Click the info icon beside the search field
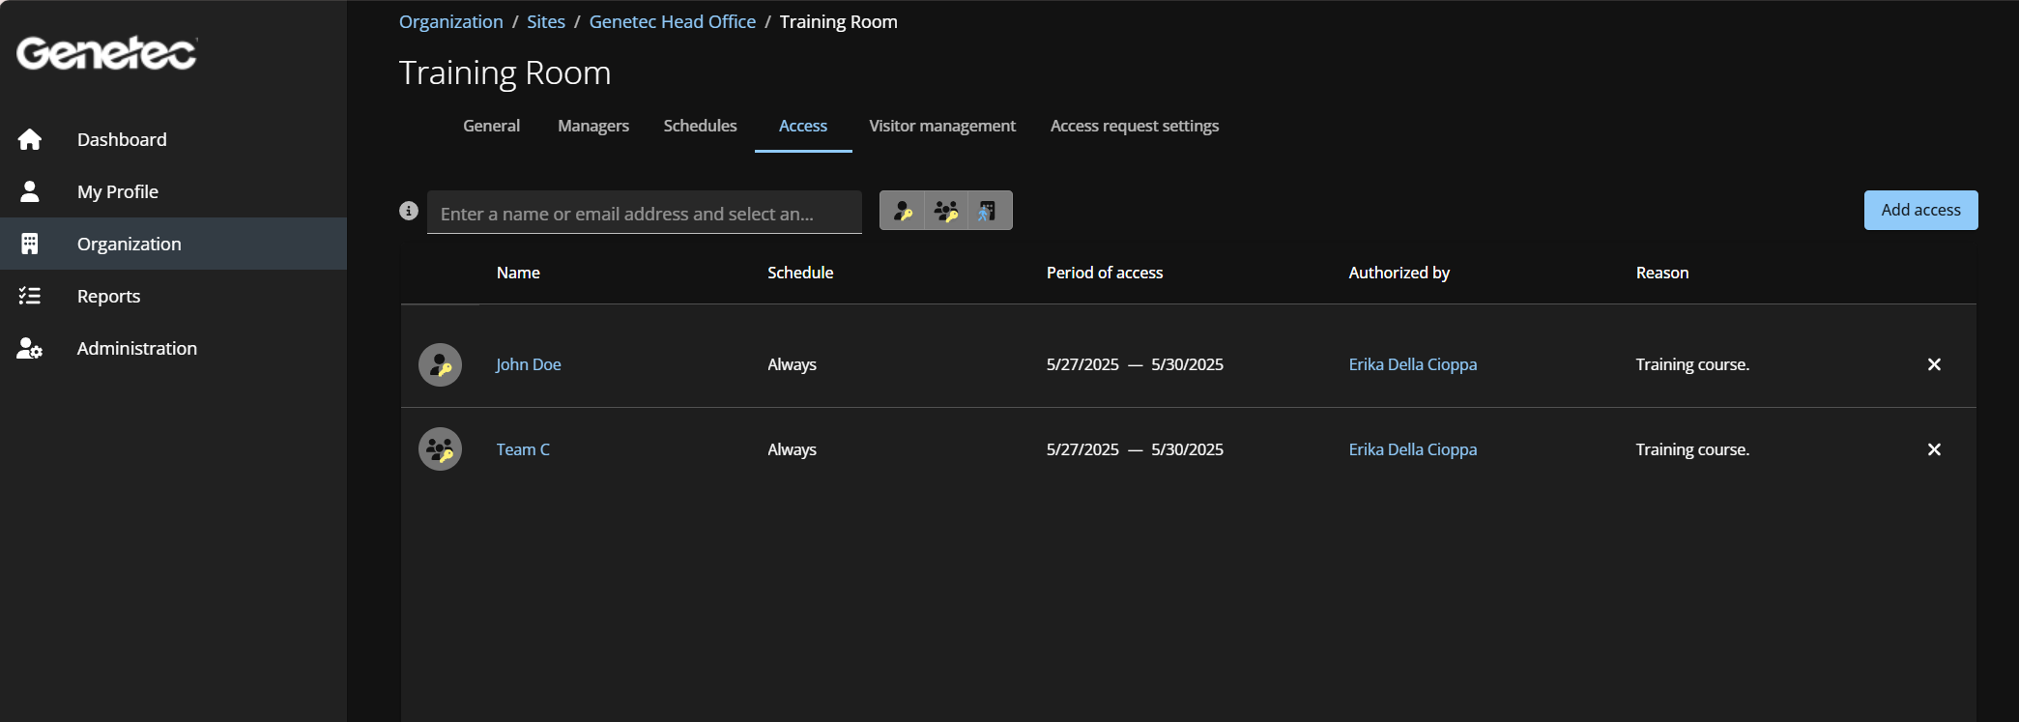Screen dimensions: 2019x722 point(409,211)
